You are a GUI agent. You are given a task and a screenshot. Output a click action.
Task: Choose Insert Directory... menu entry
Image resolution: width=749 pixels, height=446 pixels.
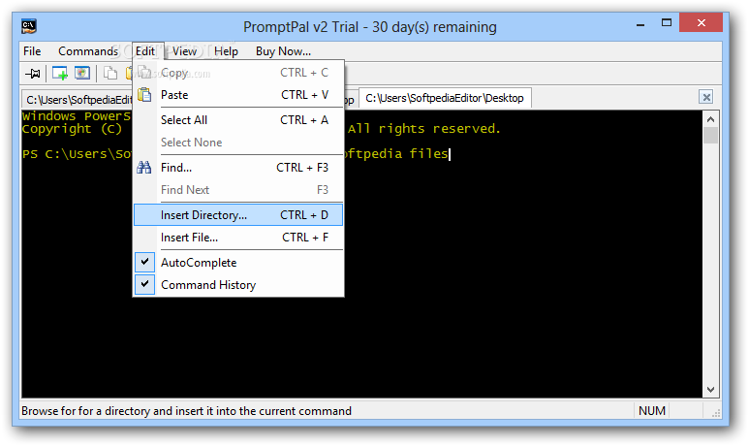pos(238,215)
